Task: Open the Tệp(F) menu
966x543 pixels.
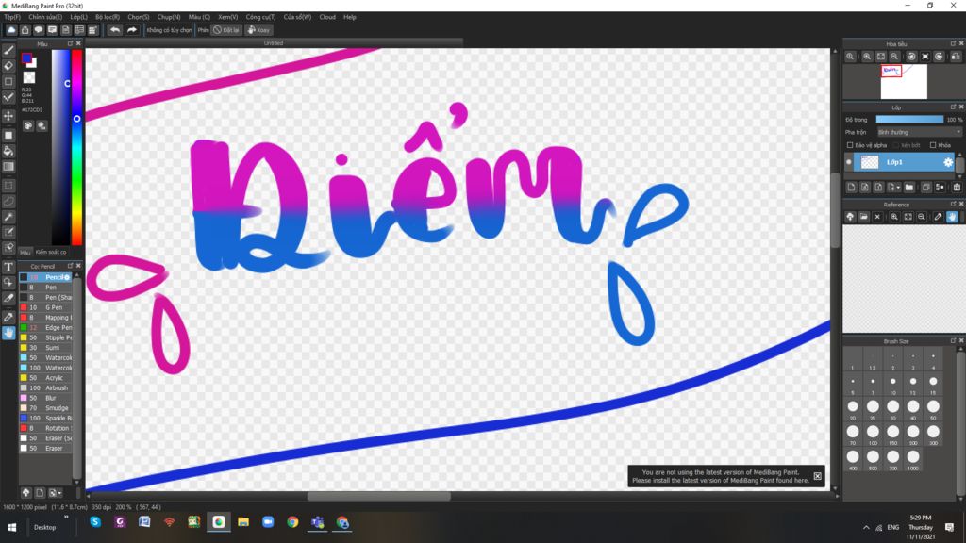Action: pos(12,17)
